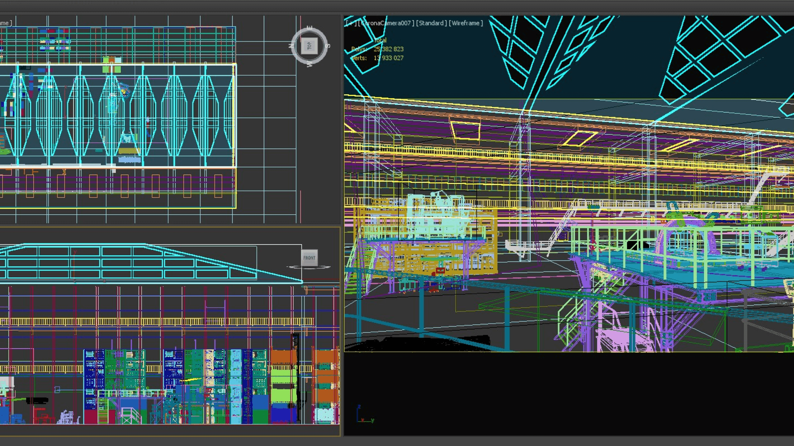Click the TOP face of the ViewCube
Viewport: 794px width, 446px height.
(x=309, y=46)
